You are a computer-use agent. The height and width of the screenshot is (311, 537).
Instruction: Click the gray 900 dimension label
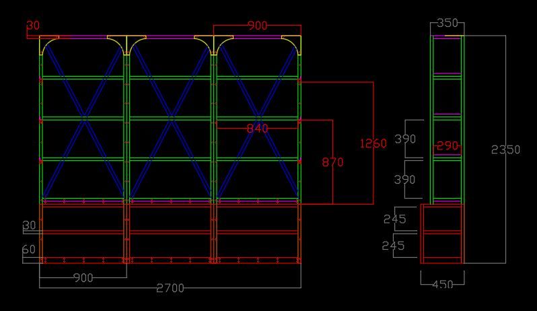pos(83,278)
